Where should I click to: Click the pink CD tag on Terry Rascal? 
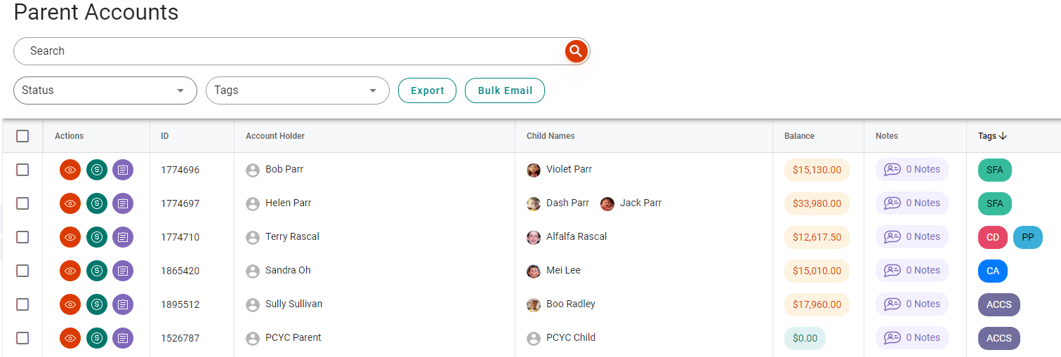coord(993,237)
